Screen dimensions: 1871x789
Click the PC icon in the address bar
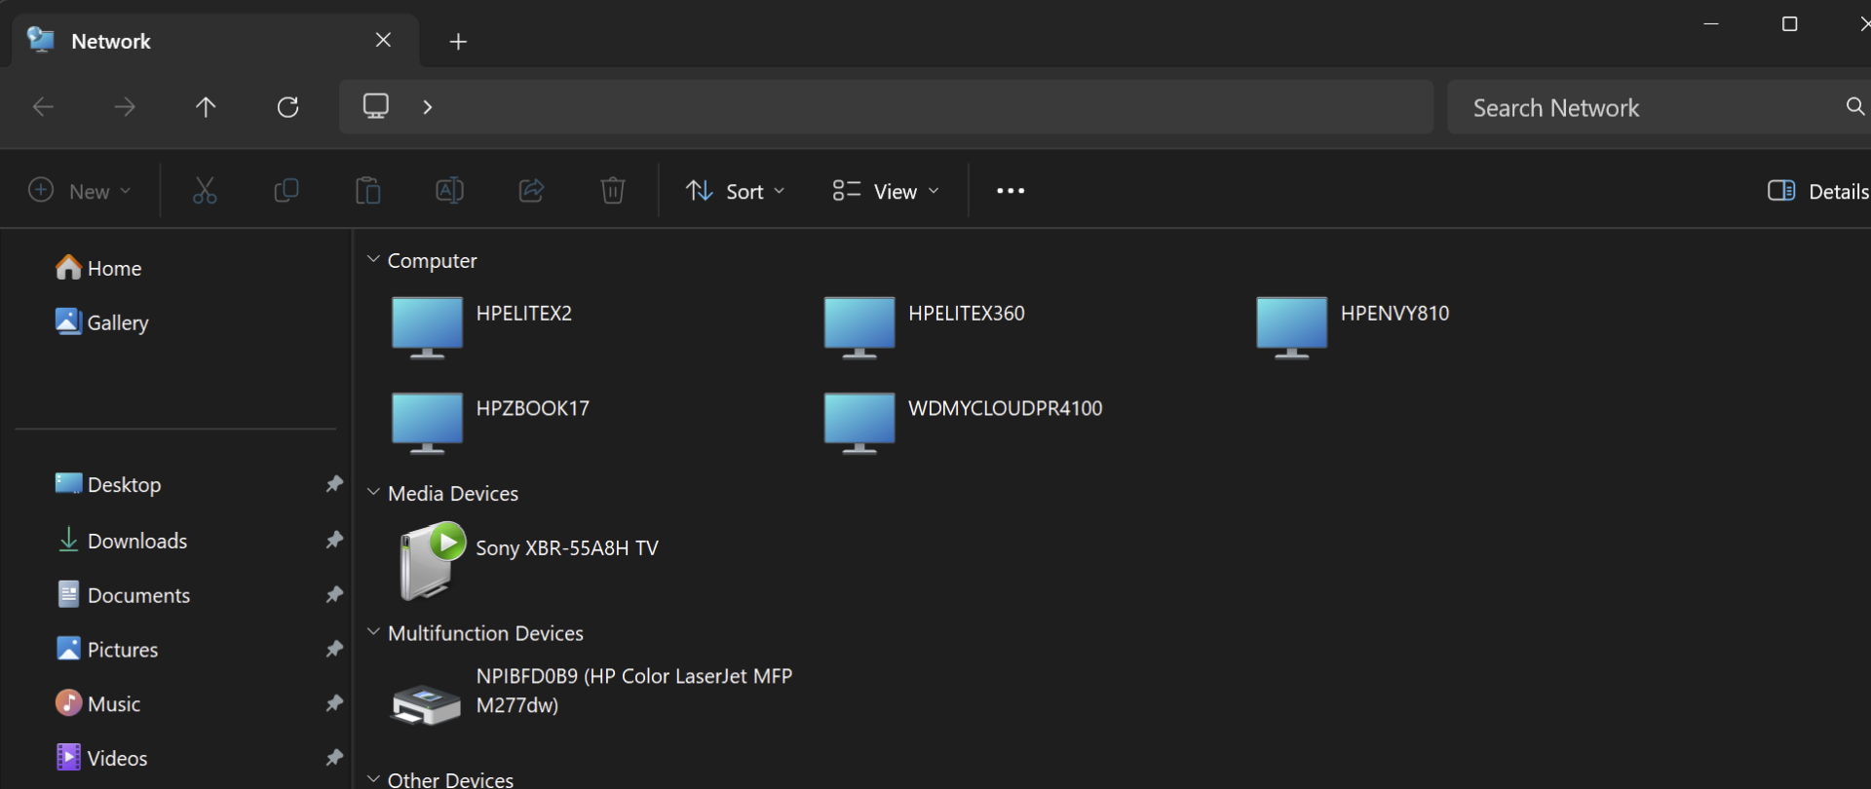coord(376,106)
